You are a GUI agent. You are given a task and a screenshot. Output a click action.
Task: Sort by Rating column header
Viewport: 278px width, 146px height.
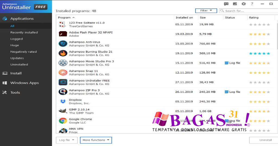pyautogui.click(x=254, y=18)
